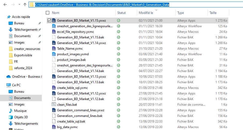Go up one folder level
Viewport: 243px width, 130px height.
[x=25, y=5]
